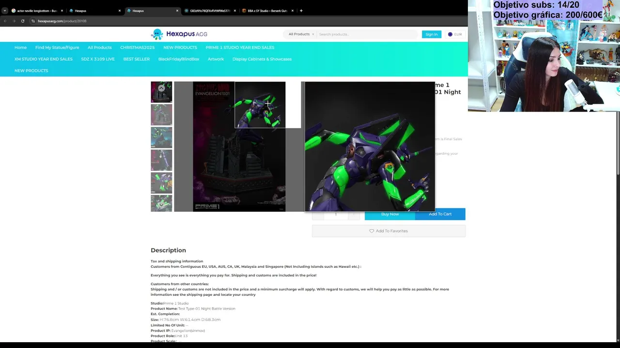Close the active Hexapus tab
This screenshot has width=620, height=348.
177,11
